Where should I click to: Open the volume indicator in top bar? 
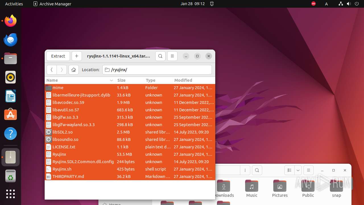349,4
